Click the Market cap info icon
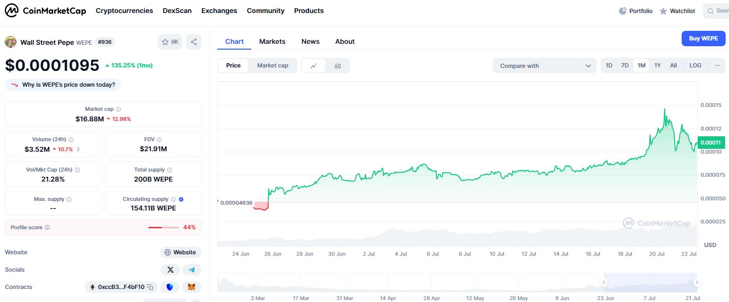The image size is (729, 302). 118,109
